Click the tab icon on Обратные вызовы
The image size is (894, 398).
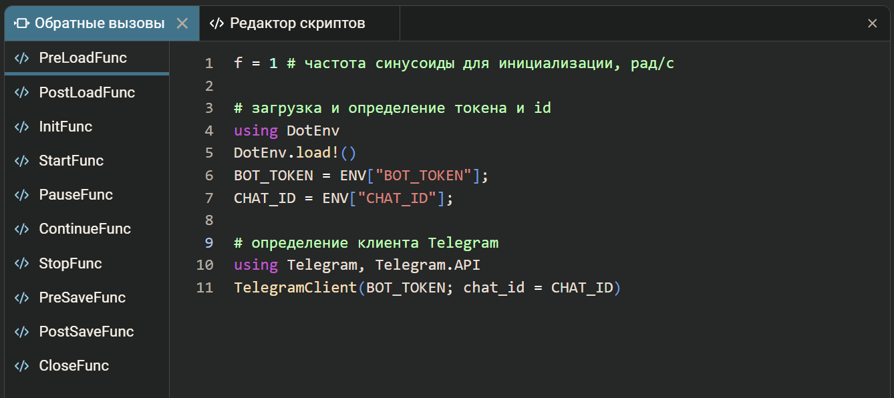(x=21, y=23)
